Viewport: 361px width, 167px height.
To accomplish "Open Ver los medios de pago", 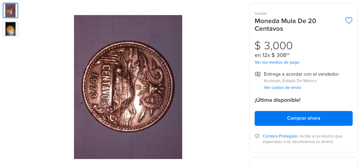I will [x=277, y=62].
